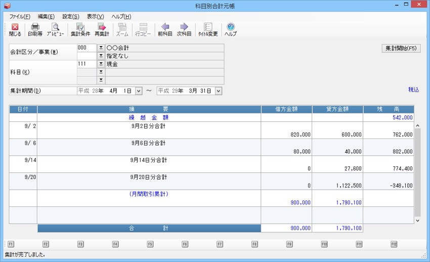Viewport: 430px width, 262px height.
Task: Open the end date picker dropdown
Action: click(219, 91)
